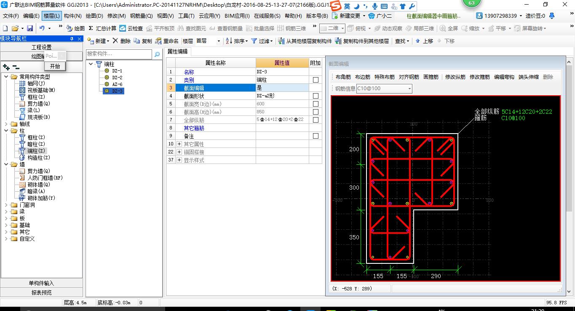The image size is (575, 311).
Task: Click the 重命名 rename icon
Action: point(158,41)
